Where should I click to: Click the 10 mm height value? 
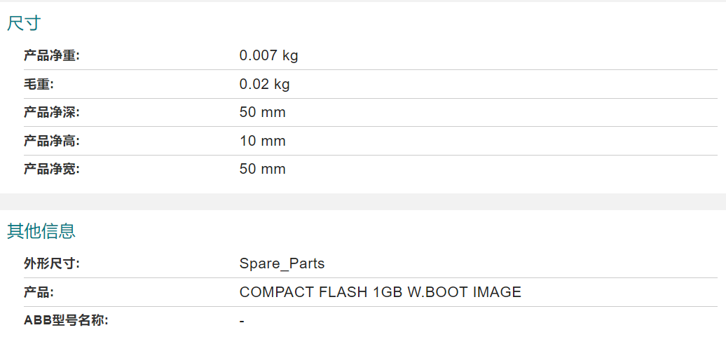(x=263, y=141)
